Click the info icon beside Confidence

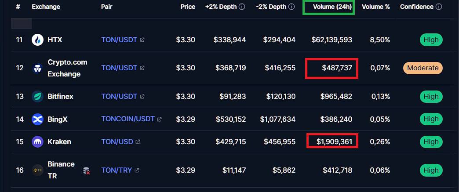(439, 7)
